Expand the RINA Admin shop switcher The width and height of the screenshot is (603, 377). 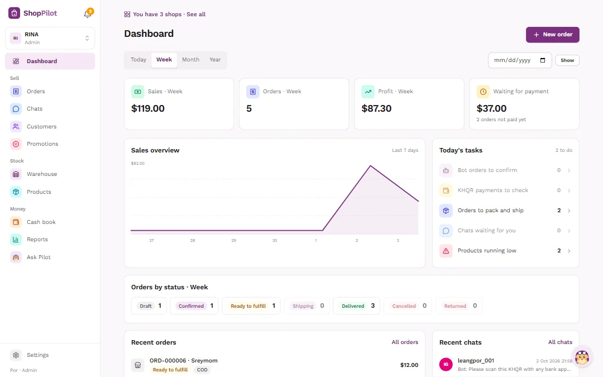[50, 38]
